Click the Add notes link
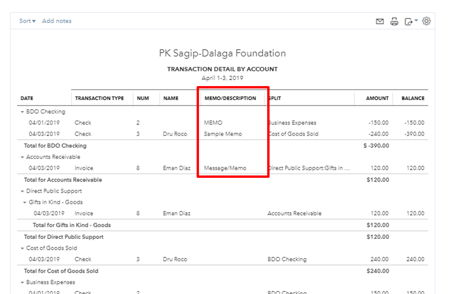This screenshot has width=461, height=294. tap(56, 21)
